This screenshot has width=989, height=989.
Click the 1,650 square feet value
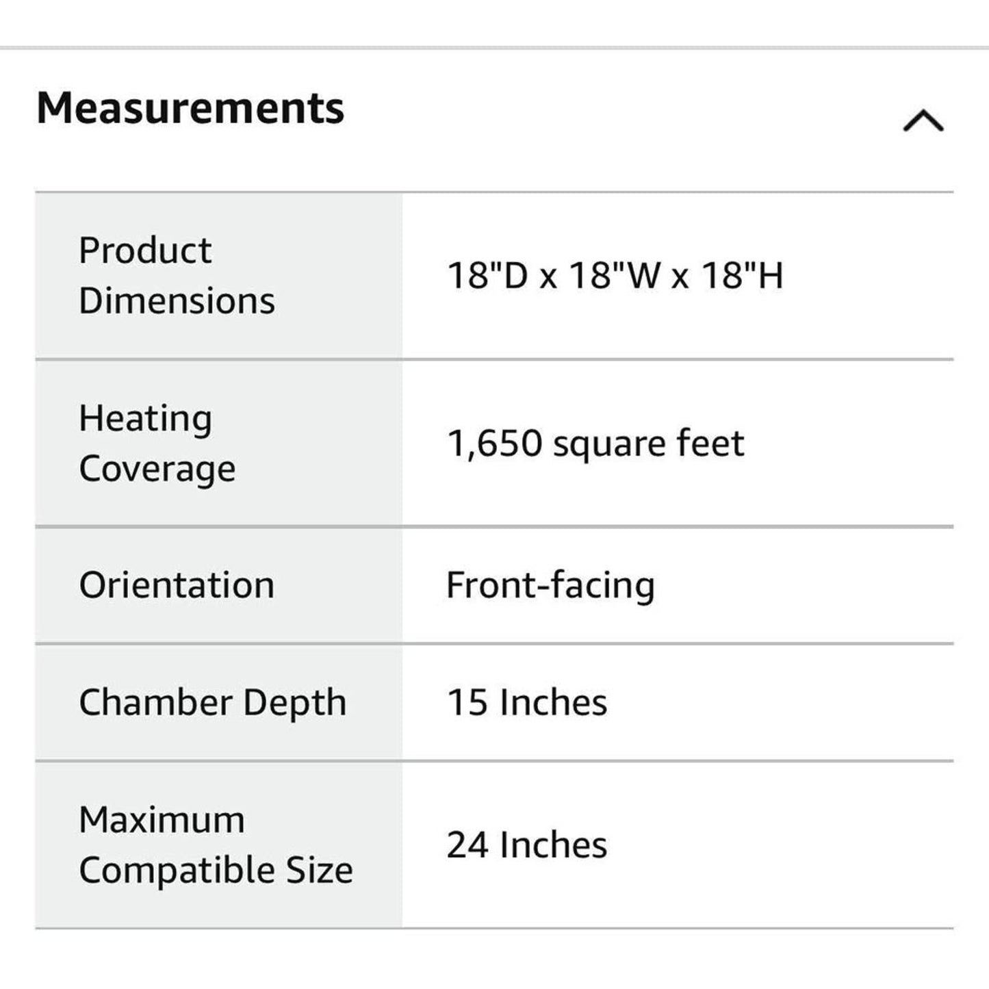point(595,444)
